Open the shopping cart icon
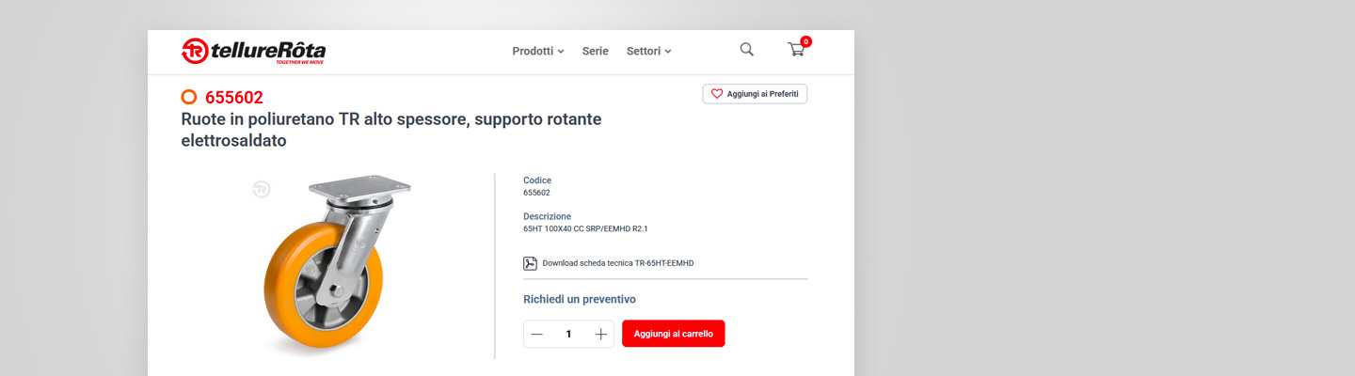The image size is (1355, 376). [x=796, y=51]
